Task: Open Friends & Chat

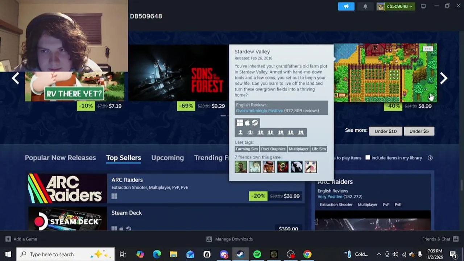Action: click(440, 239)
